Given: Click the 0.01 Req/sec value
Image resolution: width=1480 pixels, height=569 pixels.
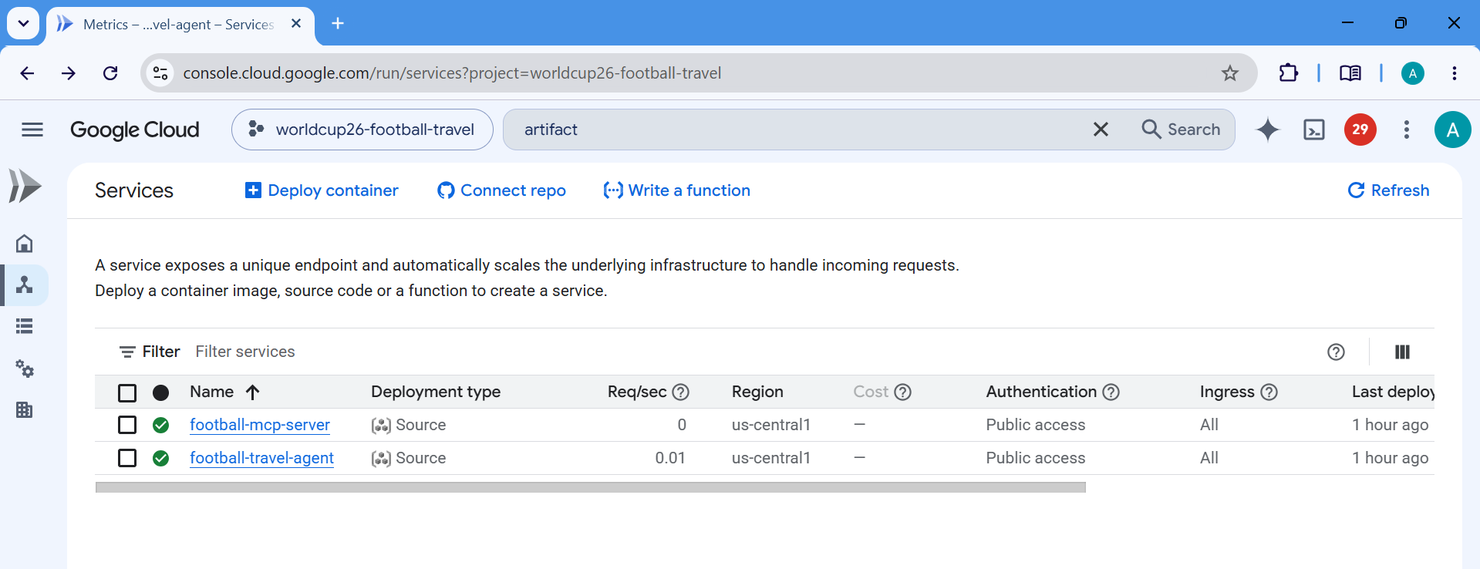Looking at the screenshot, I should tap(670, 458).
